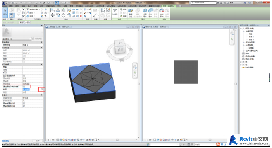Screen dimensions: 272x148
Task: Click the Scissors cut icon in Clipboard
Action: (24, 10)
